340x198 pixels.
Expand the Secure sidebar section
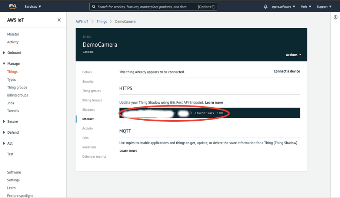10,121
